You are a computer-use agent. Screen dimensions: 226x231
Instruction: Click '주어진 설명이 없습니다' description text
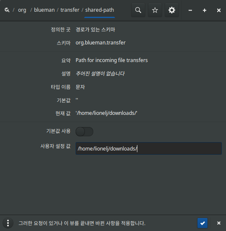tap(100, 73)
